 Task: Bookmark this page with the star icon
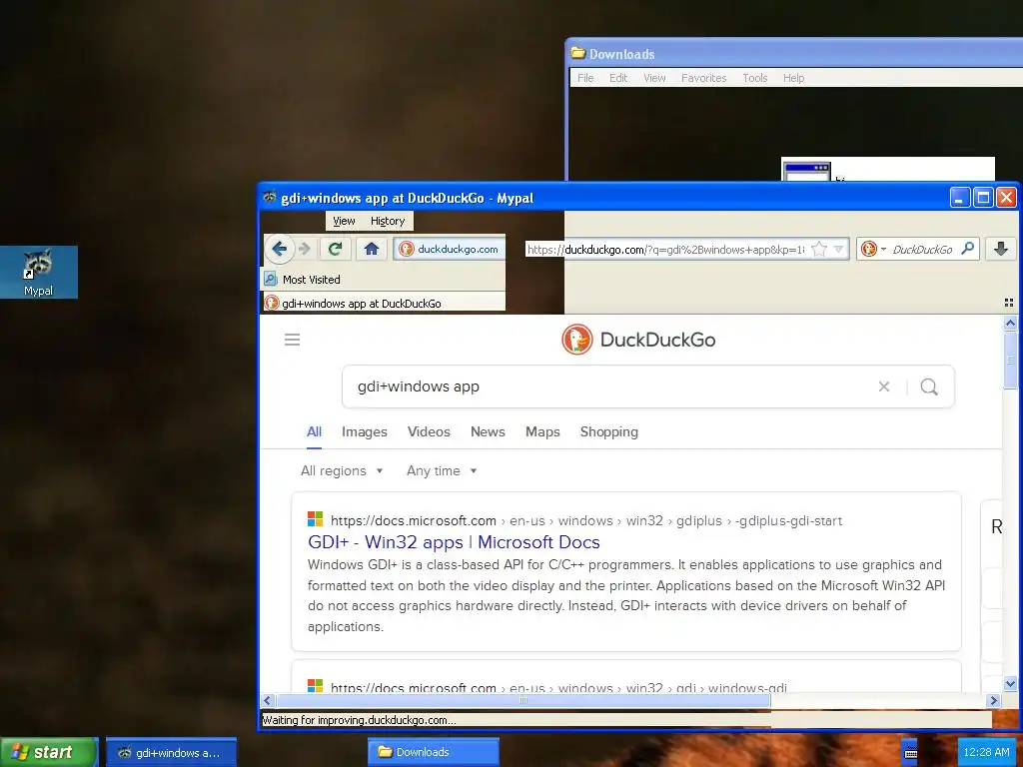pyautogui.click(x=819, y=249)
